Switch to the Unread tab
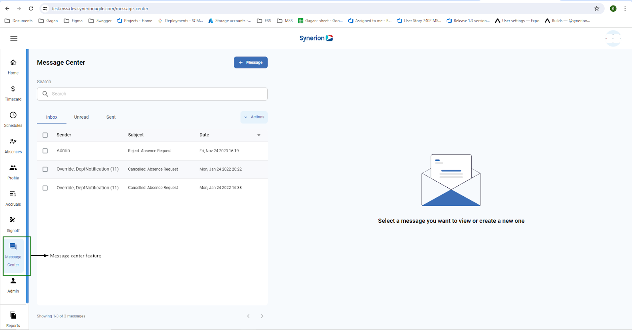This screenshot has width=632, height=330. tap(81, 117)
